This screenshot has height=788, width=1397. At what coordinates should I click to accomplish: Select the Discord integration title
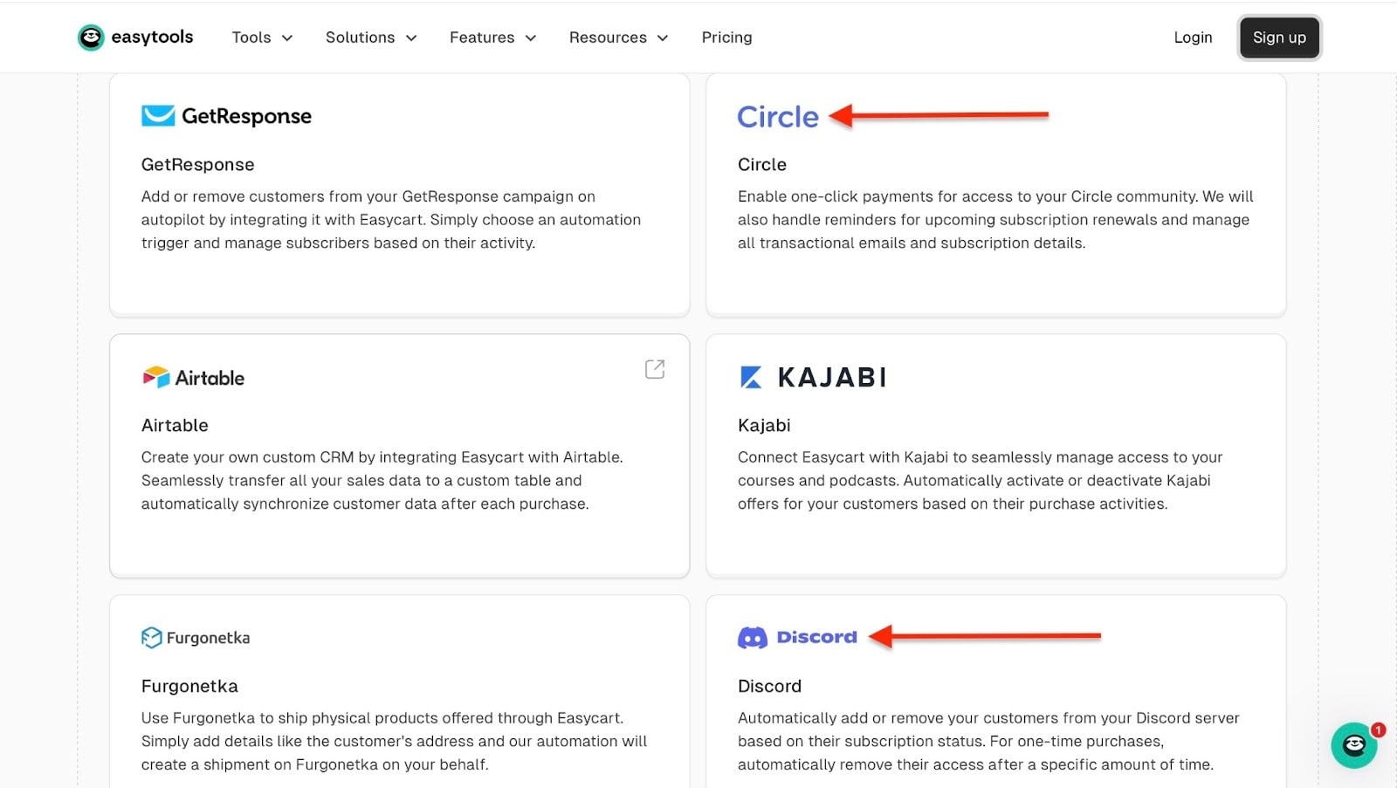769,686
